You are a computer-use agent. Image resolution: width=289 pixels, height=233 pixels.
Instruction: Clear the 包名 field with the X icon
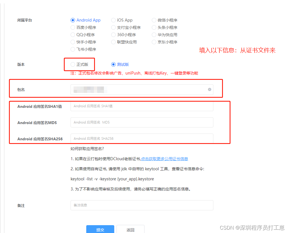[x=209, y=89]
